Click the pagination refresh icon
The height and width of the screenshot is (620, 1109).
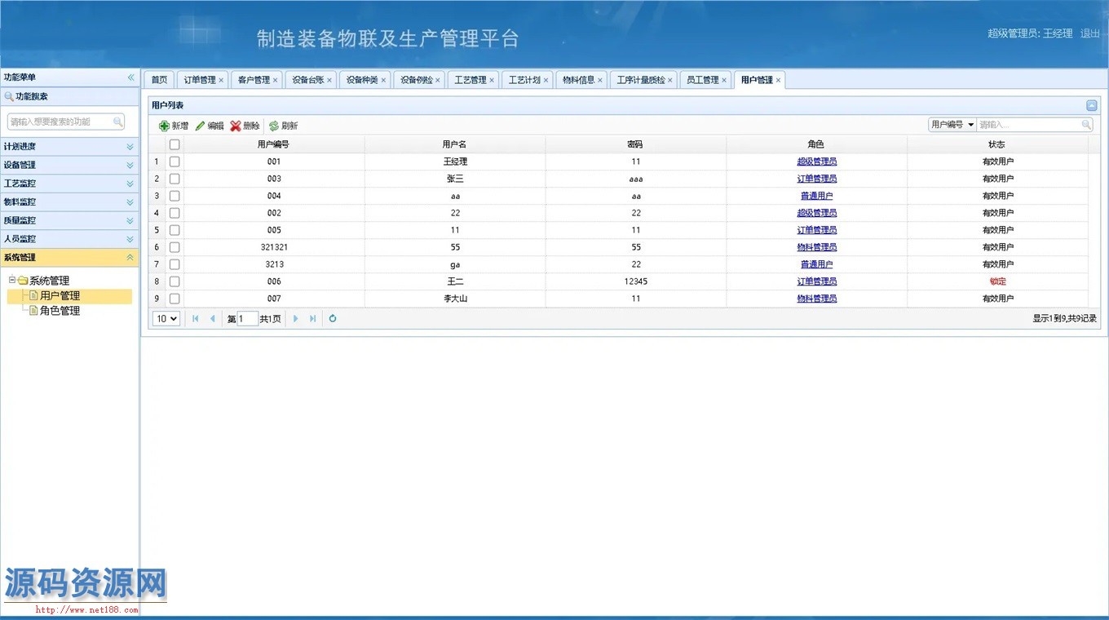(333, 319)
